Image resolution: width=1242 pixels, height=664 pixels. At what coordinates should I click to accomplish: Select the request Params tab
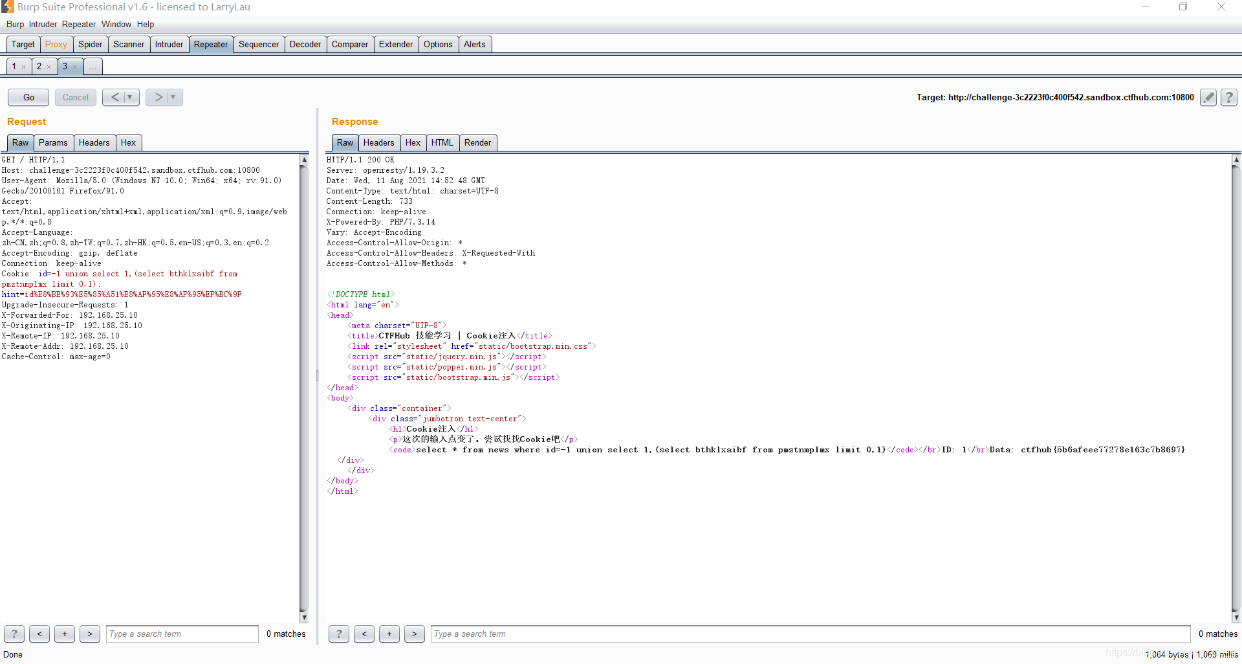[x=53, y=142]
